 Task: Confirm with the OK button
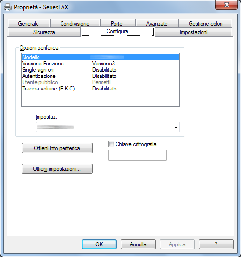tap(99, 244)
